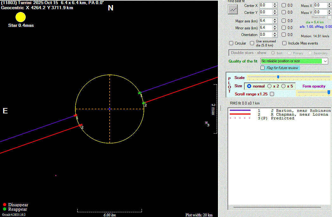The width and height of the screenshot is (332, 217).
Task: Decrease Center Y using the down arrow
Action: pyautogui.click(x=275, y=14)
